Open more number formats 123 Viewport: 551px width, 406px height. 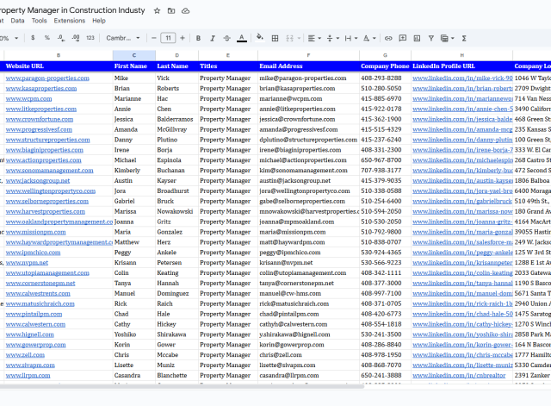pos(90,38)
